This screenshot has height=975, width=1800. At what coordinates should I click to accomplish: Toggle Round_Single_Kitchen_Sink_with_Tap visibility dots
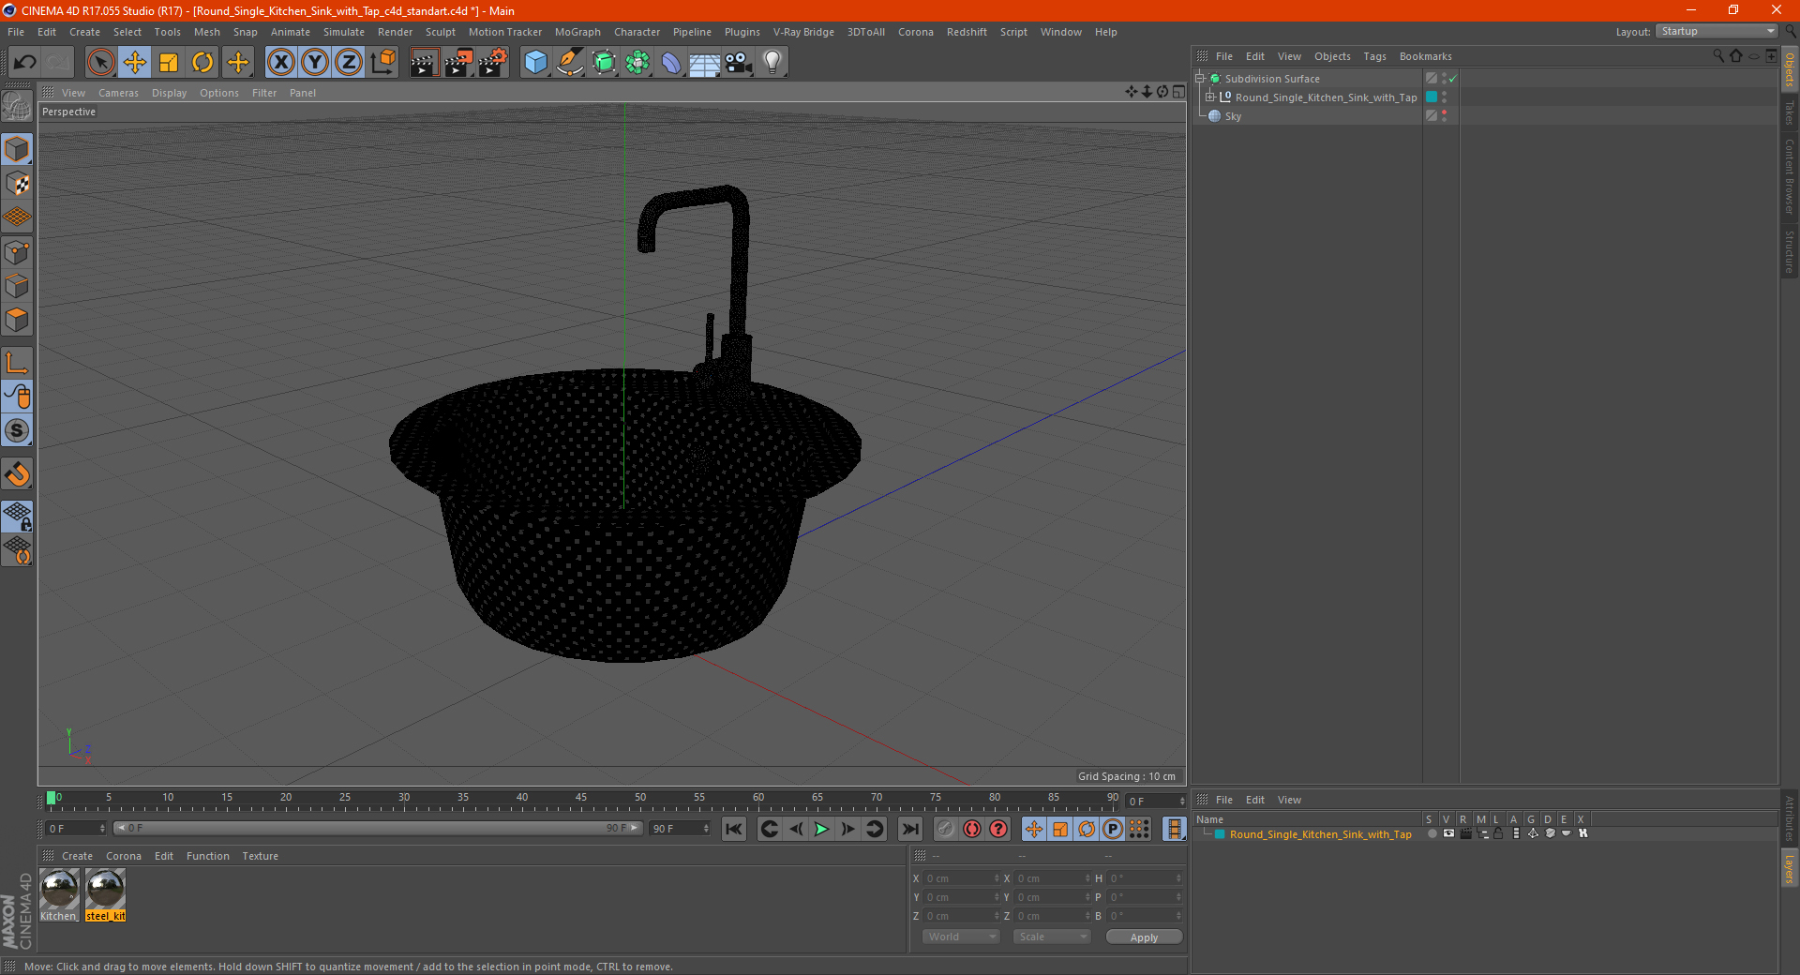coord(1445,97)
